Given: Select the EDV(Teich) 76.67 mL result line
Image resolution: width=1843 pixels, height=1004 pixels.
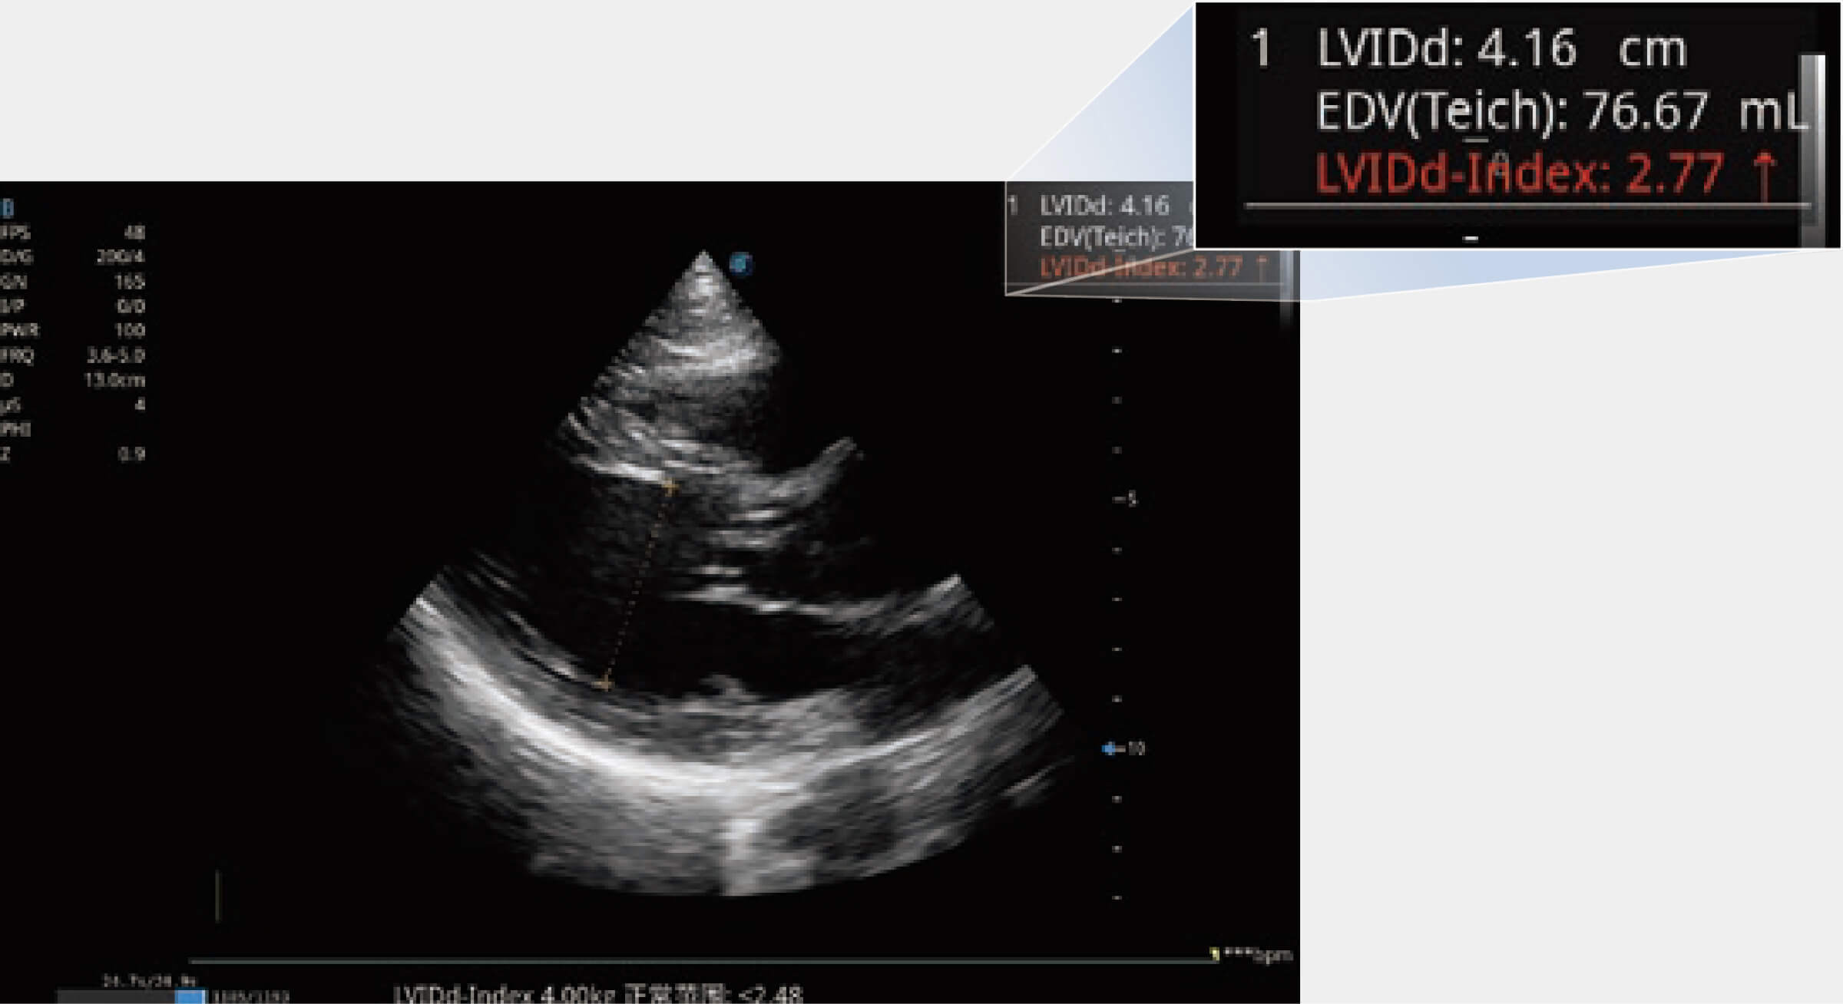Looking at the screenshot, I should coord(1559,111).
